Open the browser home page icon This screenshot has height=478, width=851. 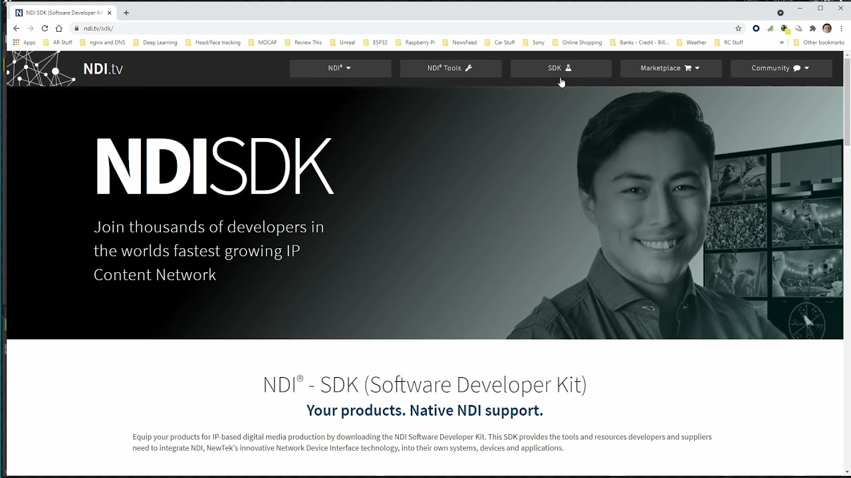59,29
